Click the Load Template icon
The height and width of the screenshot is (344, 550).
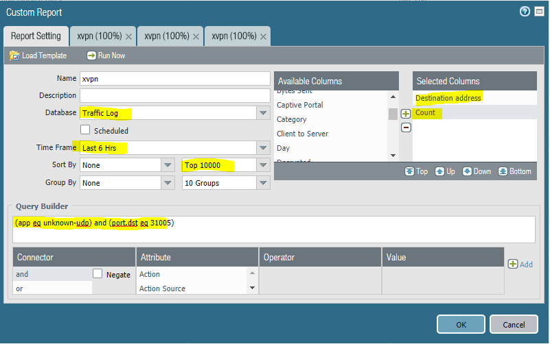tap(14, 56)
